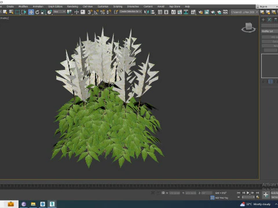Open the Create Selection Set dropdown
Viewport: 278px width, 208px height.
coord(130,12)
